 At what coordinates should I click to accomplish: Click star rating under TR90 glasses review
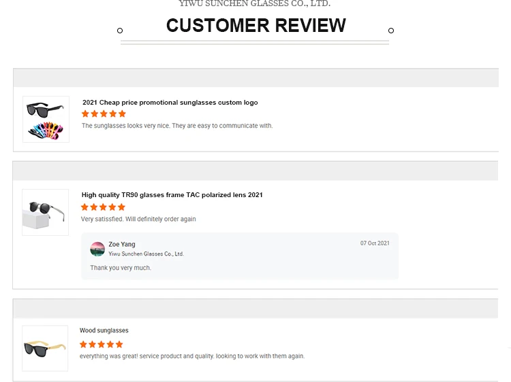point(103,207)
